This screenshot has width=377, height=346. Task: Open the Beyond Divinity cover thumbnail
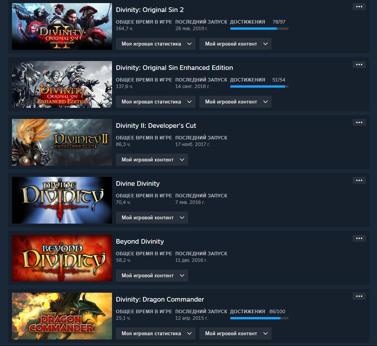tap(62, 258)
